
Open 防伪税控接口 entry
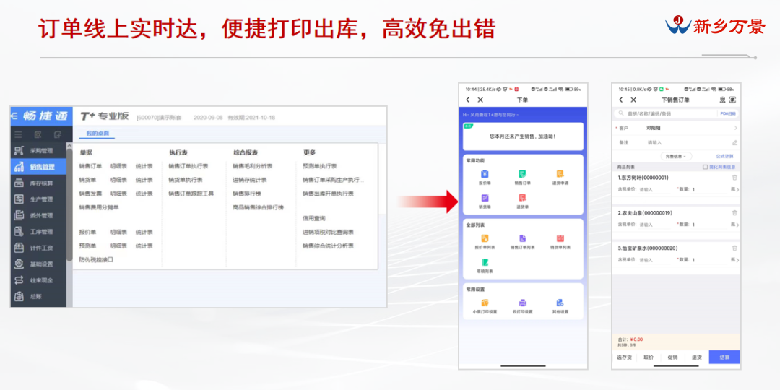tap(97, 259)
